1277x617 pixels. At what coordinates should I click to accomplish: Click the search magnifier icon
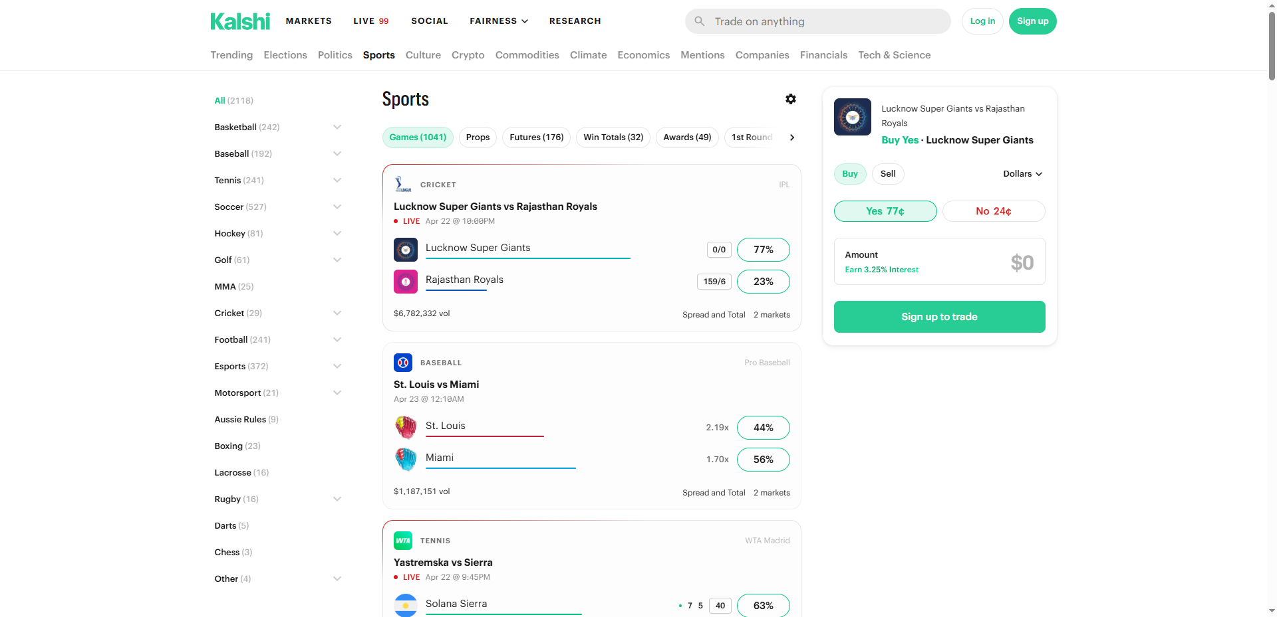pyautogui.click(x=700, y=21)
